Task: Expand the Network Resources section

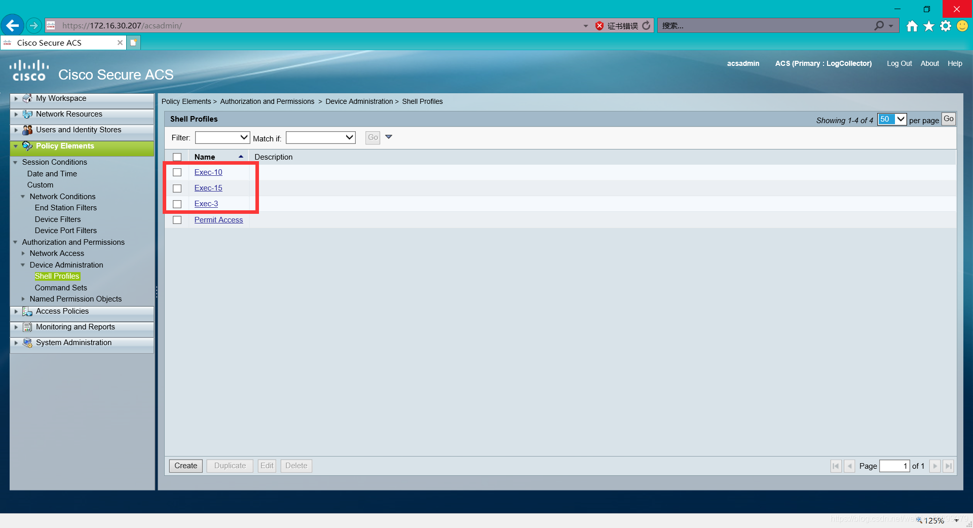Action: tap(16, 114)
